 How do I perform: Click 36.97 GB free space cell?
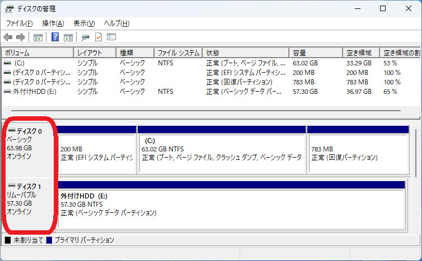point(359,92)
